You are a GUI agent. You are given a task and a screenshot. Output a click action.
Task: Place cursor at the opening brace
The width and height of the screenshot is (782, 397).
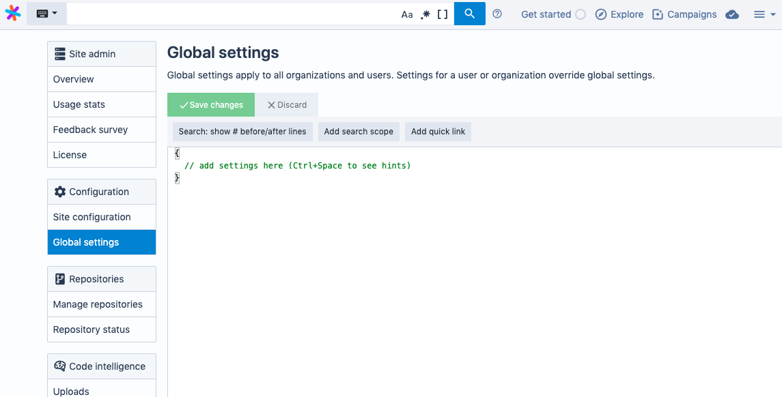[177, 153]
